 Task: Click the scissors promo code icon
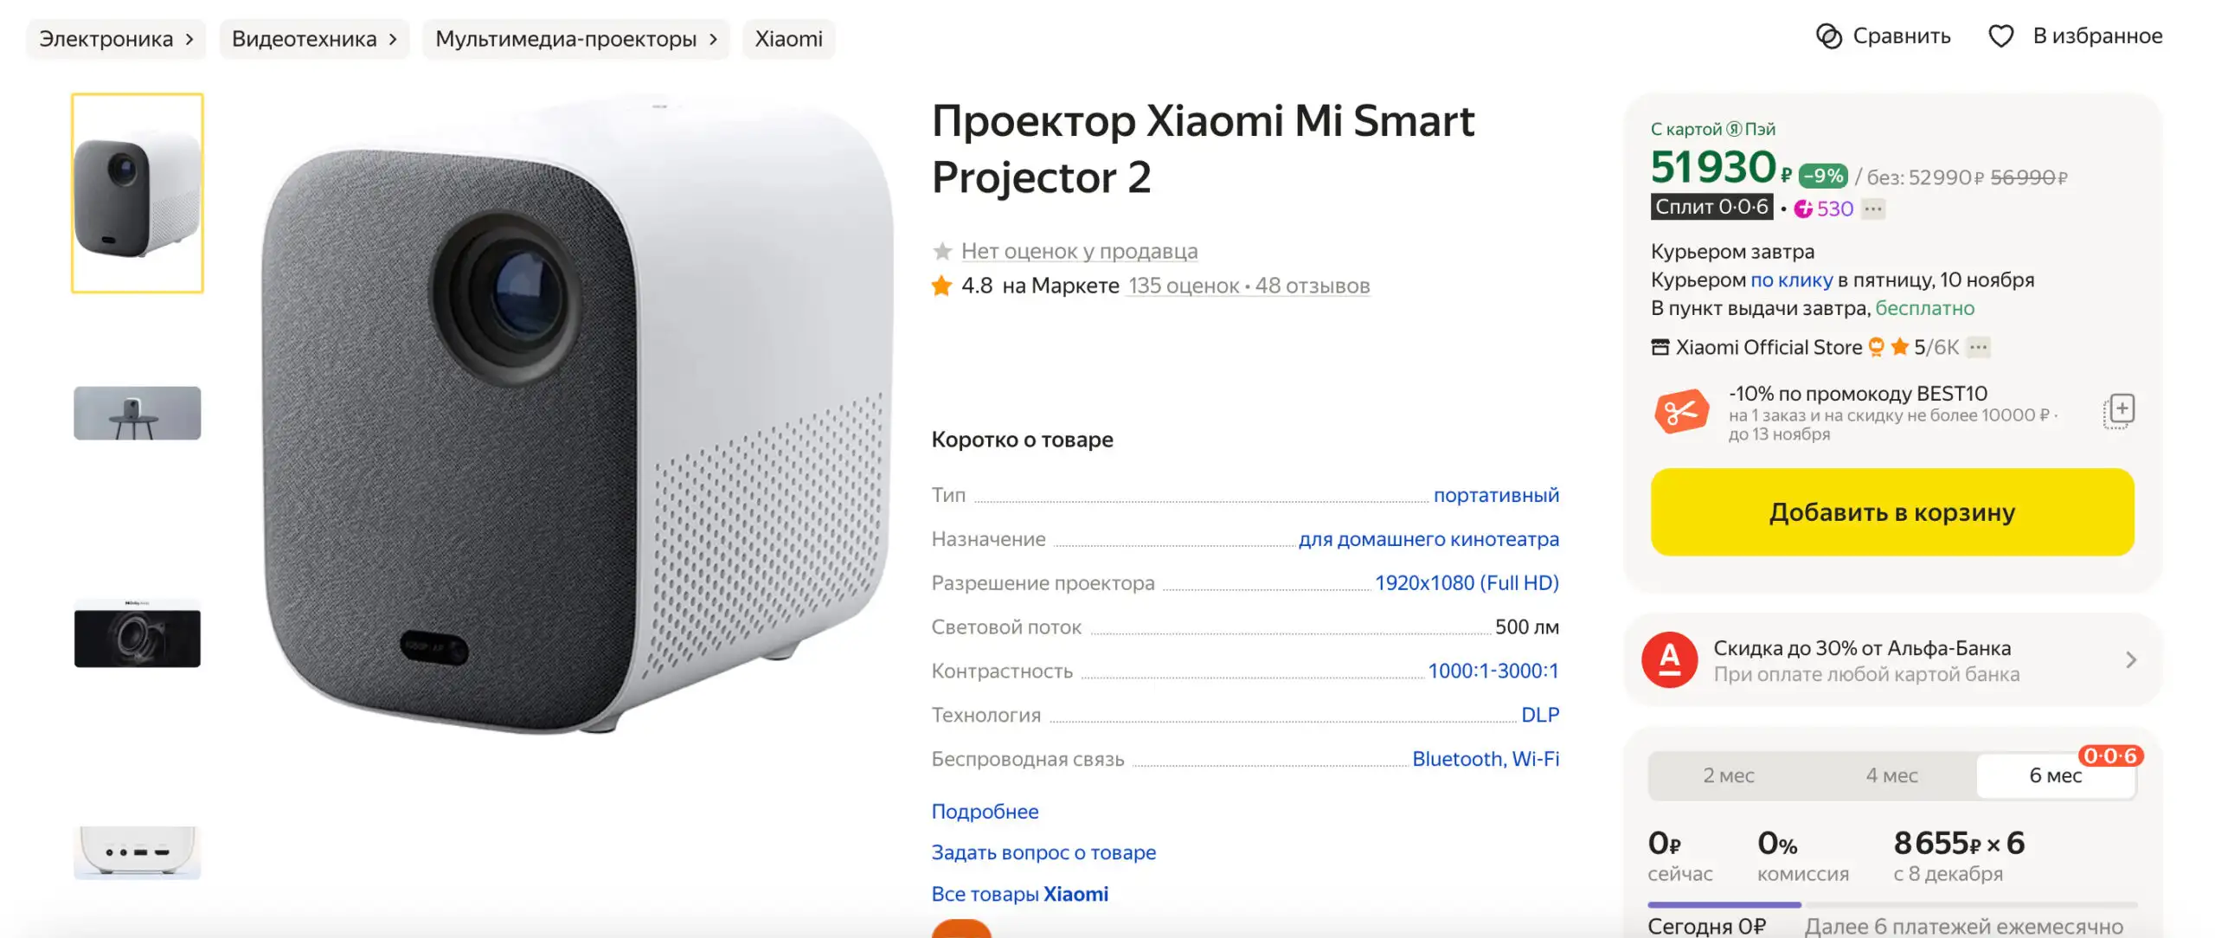click(x=1681, y=412)
